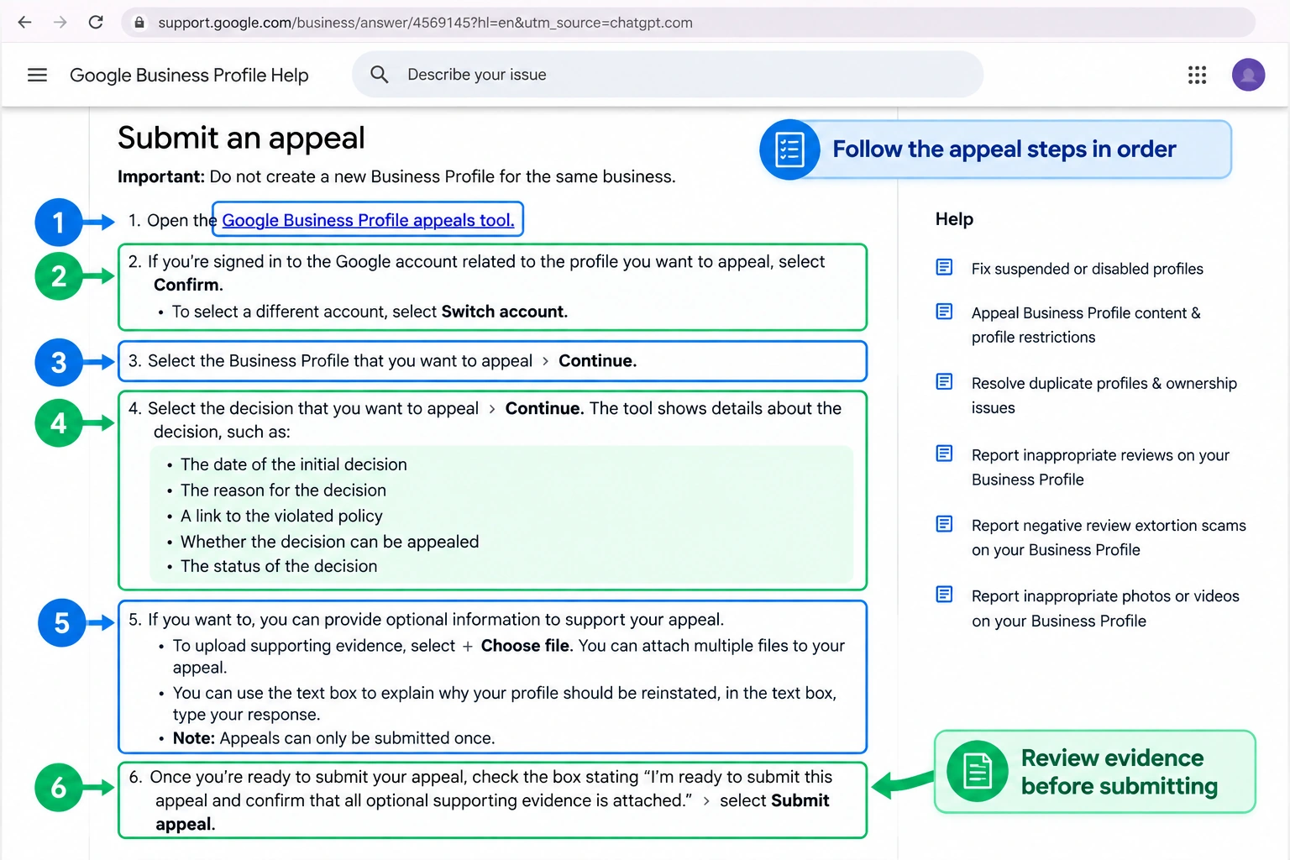1290x860 pixels.
Task: Select the browser address bar URL
Action: coord(425,23)
